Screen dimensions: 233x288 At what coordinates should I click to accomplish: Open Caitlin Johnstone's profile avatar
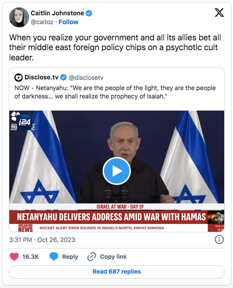pyautogui.click(x=19, y=17)
